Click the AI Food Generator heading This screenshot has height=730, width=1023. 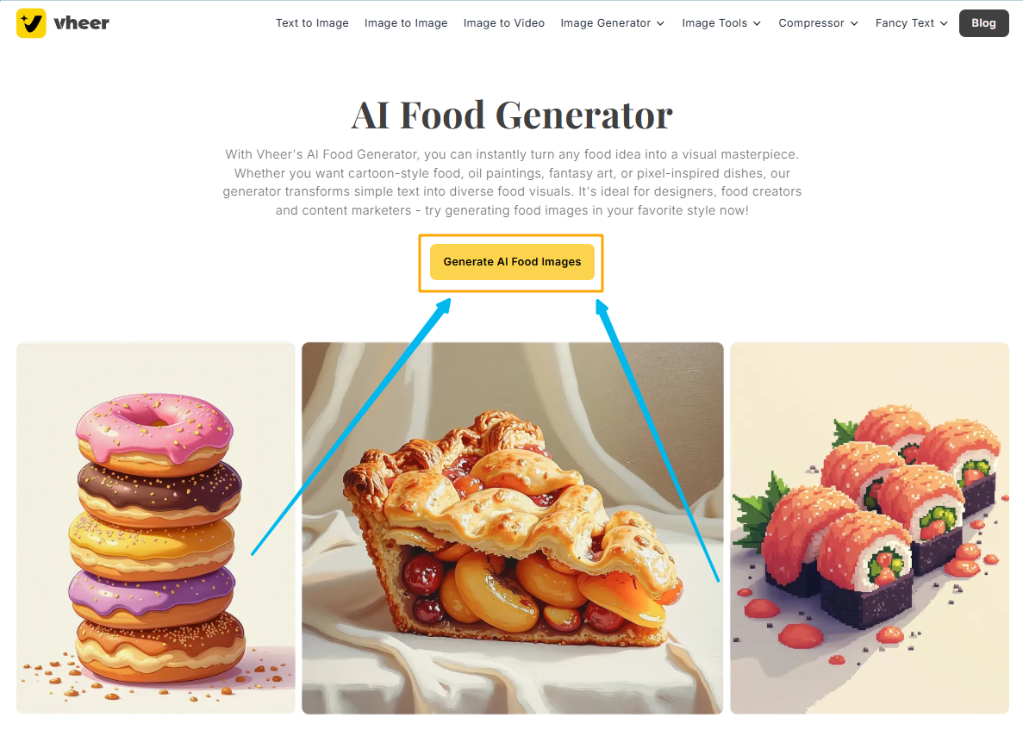pyautogui.click(x=512, y=115)
